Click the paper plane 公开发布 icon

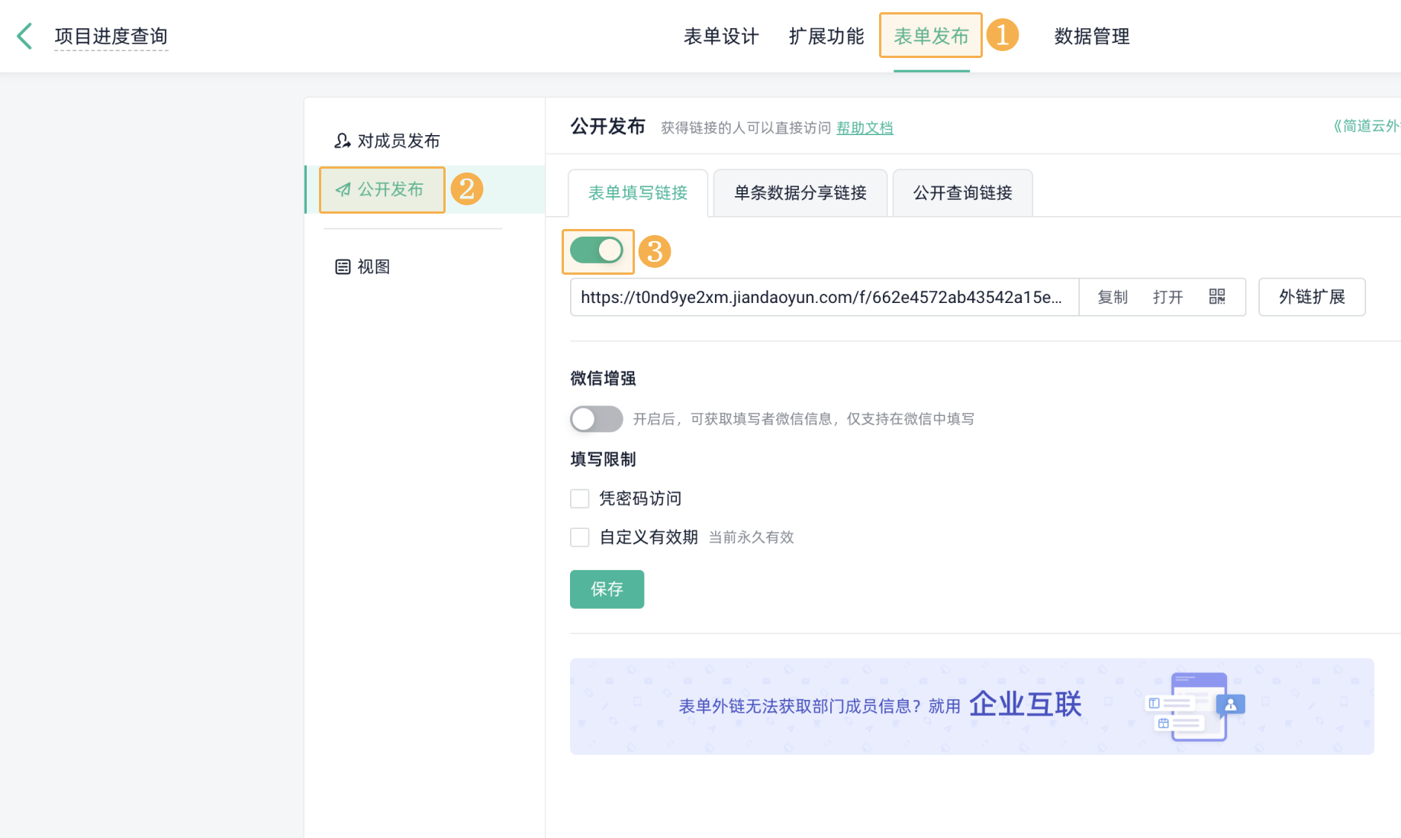point(343,189)
